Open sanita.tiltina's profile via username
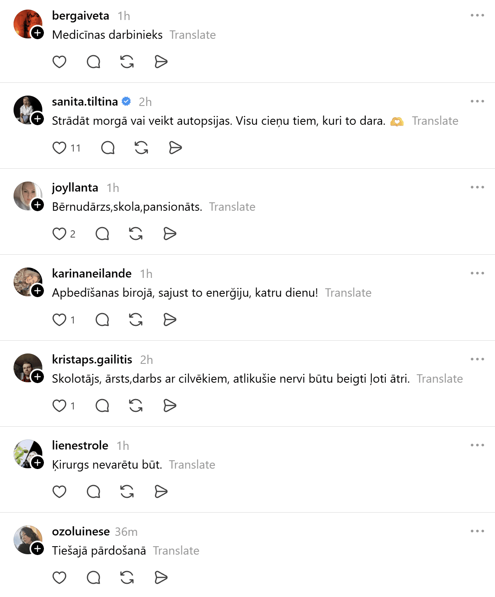This screenshot has width=495, height=597. click(x=85, y=102)
